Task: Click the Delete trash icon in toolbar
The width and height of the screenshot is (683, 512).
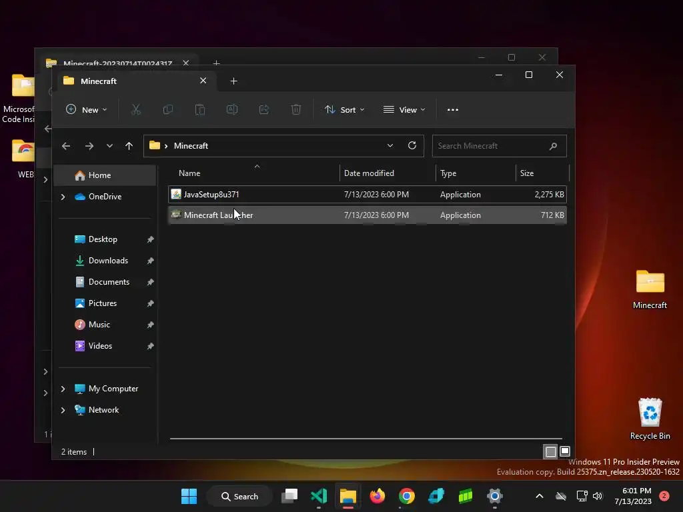Action: (296, 110)
